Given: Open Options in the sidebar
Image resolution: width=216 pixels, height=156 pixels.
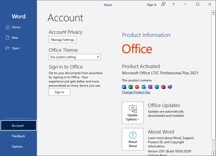Looking at the screenshot, I should (x=17, y=146).
